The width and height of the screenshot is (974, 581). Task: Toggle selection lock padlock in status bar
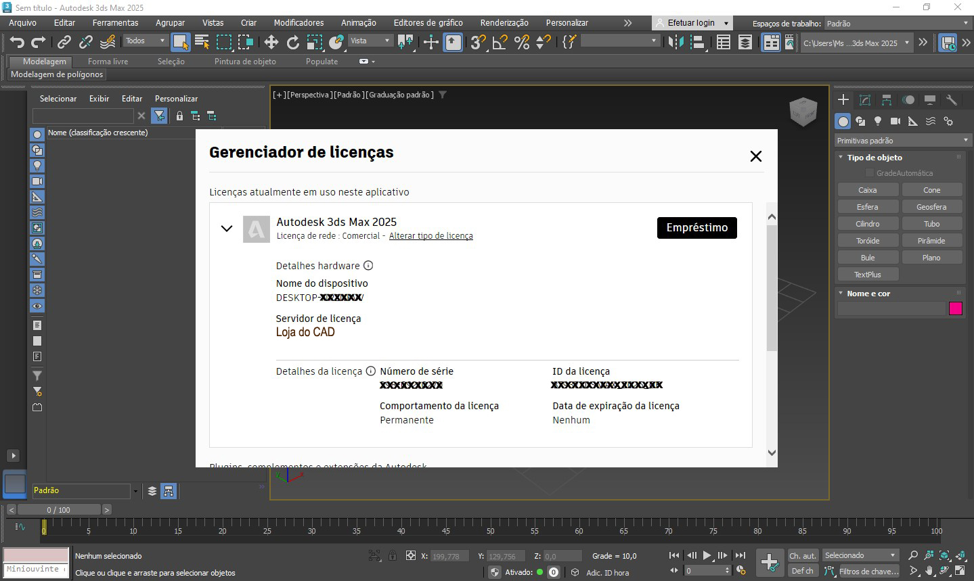(393, 555)
